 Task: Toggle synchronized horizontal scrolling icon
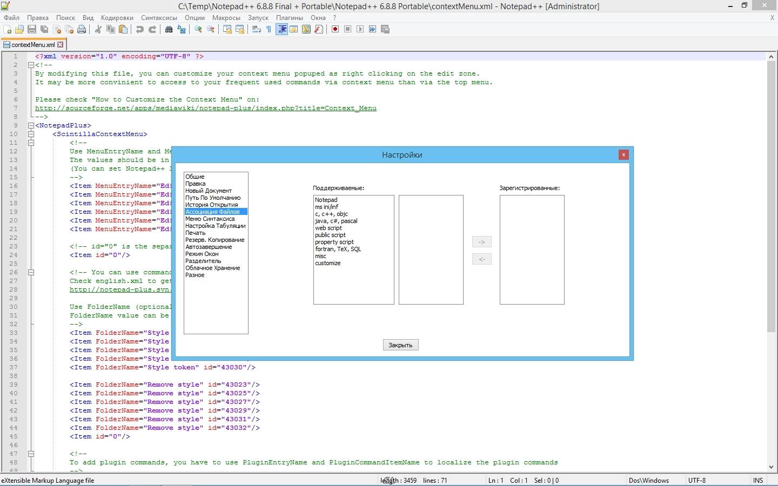coord(240,29)
